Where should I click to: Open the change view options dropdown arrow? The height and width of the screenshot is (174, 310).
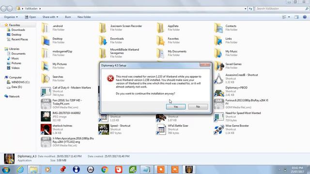tap(289, 17)
